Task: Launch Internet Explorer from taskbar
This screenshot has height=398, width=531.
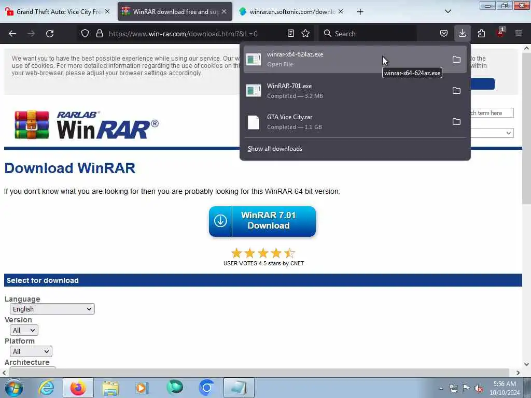Action: [x=46, y=388]
